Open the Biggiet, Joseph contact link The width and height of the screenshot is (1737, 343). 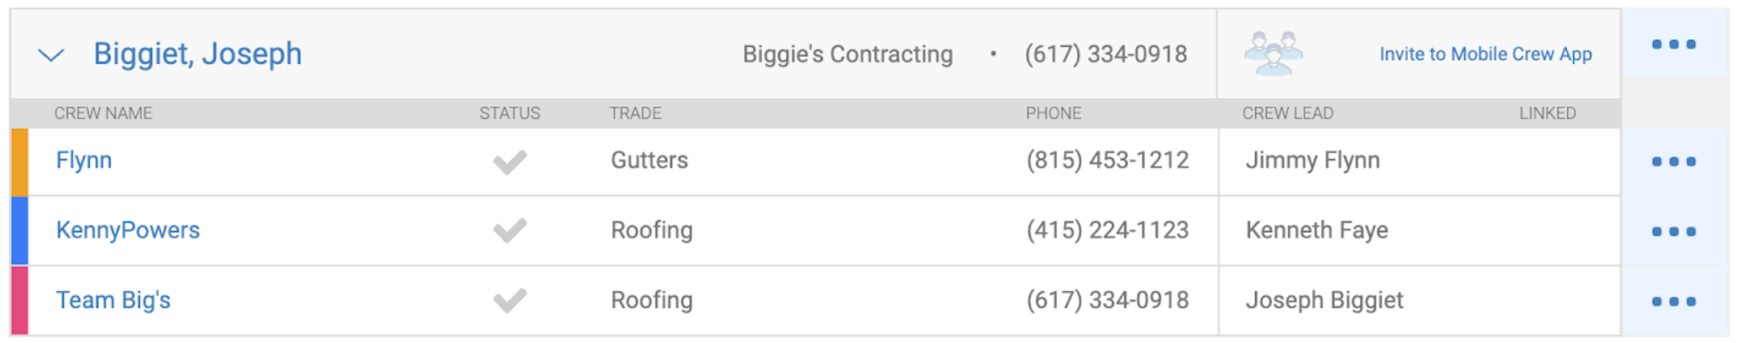pyautogui.click(x=198, y=54)
